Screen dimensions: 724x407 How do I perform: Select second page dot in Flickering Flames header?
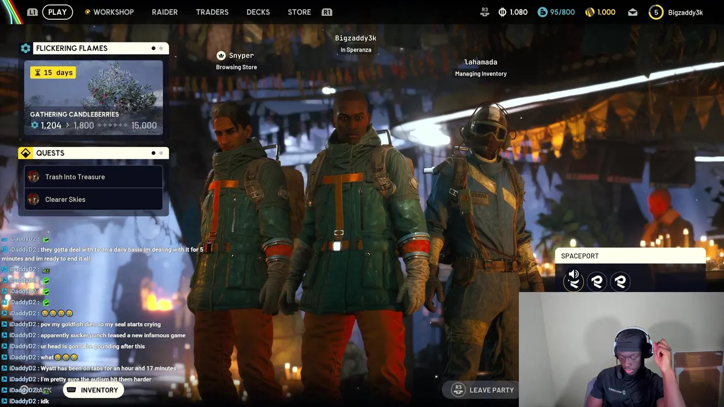[161, 48]
